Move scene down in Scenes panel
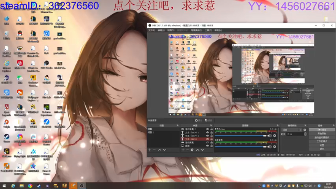The width and height of the screenshot is (336, 189). 164,150
